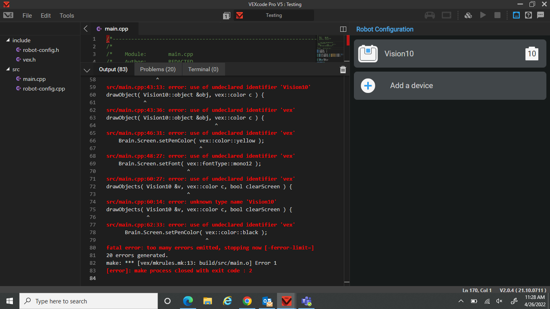Open Cortana circle icon
The height and width of the screenshot is (309, 550).
[167, 301]
